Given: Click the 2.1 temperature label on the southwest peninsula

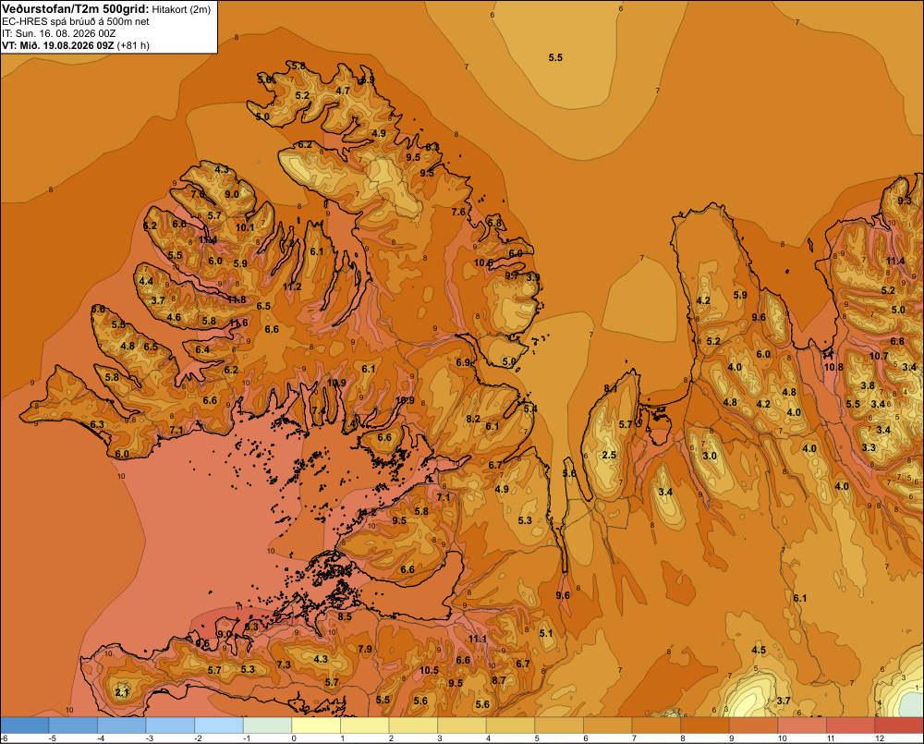Looking at the screenshot, I should (122, 692).
